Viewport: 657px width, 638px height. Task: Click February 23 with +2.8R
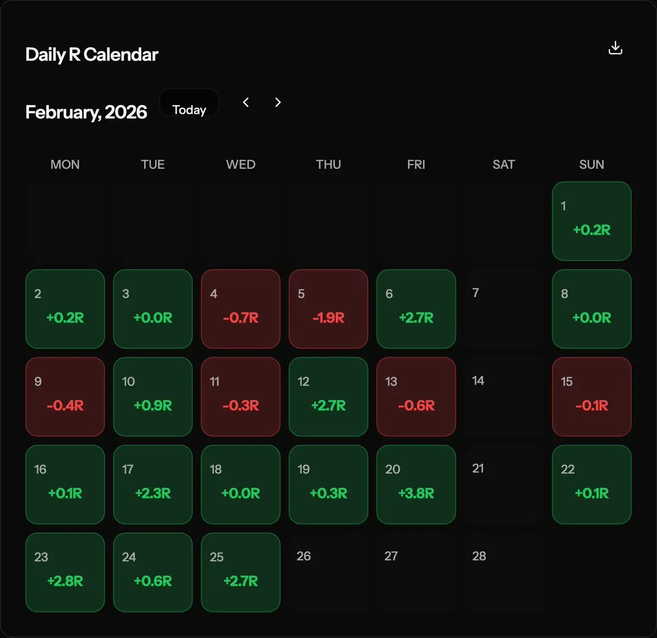coord(65,572)
